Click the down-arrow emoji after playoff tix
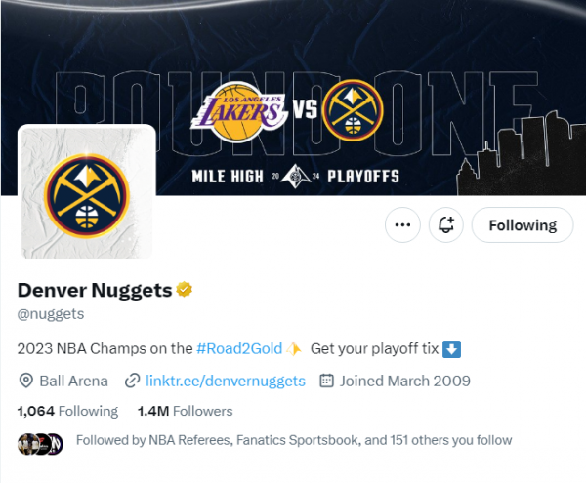586x483 pixels. pos(451,348)
